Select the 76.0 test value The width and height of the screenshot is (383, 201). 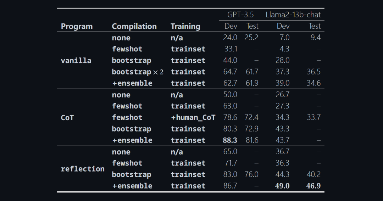click(x=252, y=174)
